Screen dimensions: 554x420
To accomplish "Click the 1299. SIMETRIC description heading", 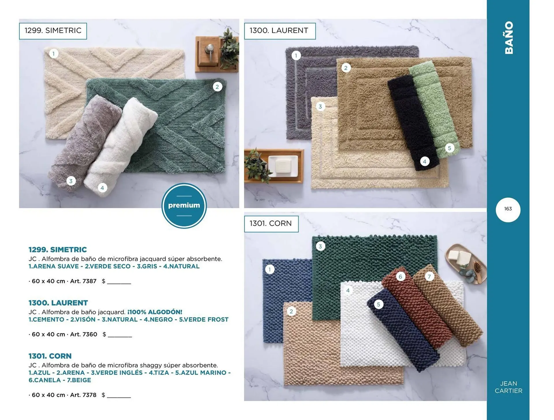I will click(x=58, y=250).
